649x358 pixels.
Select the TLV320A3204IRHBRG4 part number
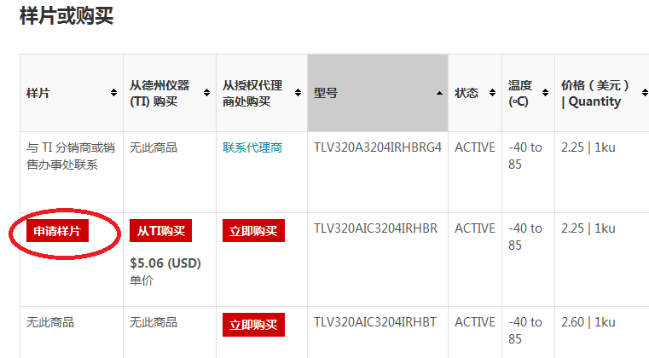coord(378,147)
